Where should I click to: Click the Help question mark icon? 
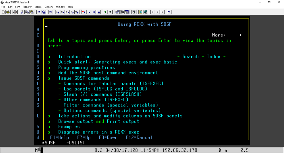[169, 12]
